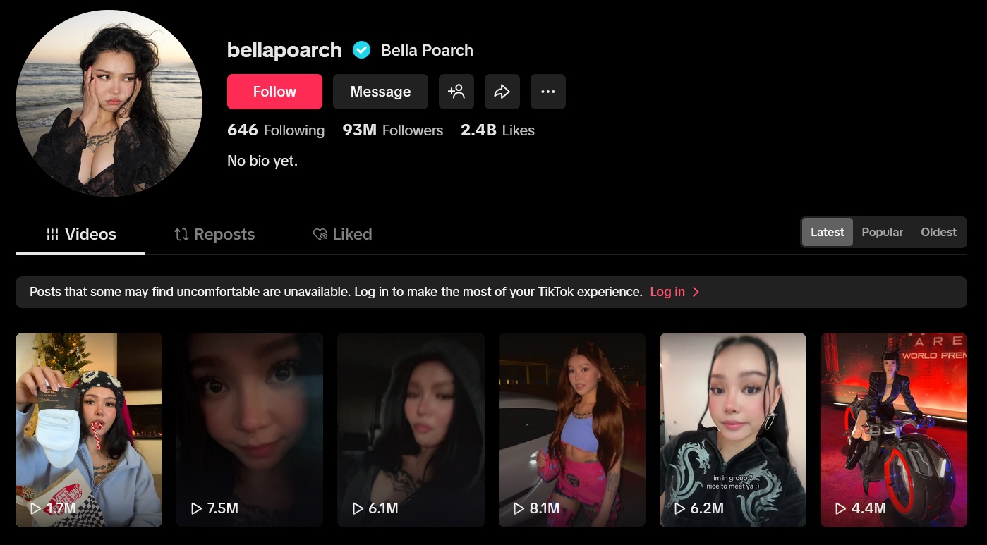The width and height of the screenshot is (987, 545).
Task: Expand the 93M Followers count
Action: 392,130
